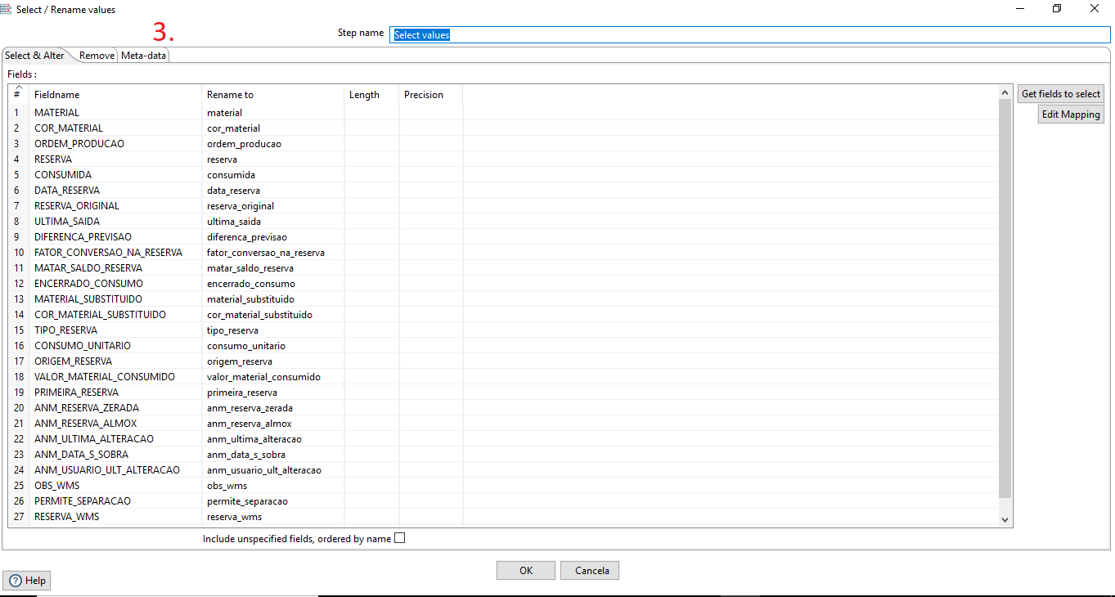Select the MATERIAL field row
This screenshot has width=1115, height=597.
click(x=56, y=112)
